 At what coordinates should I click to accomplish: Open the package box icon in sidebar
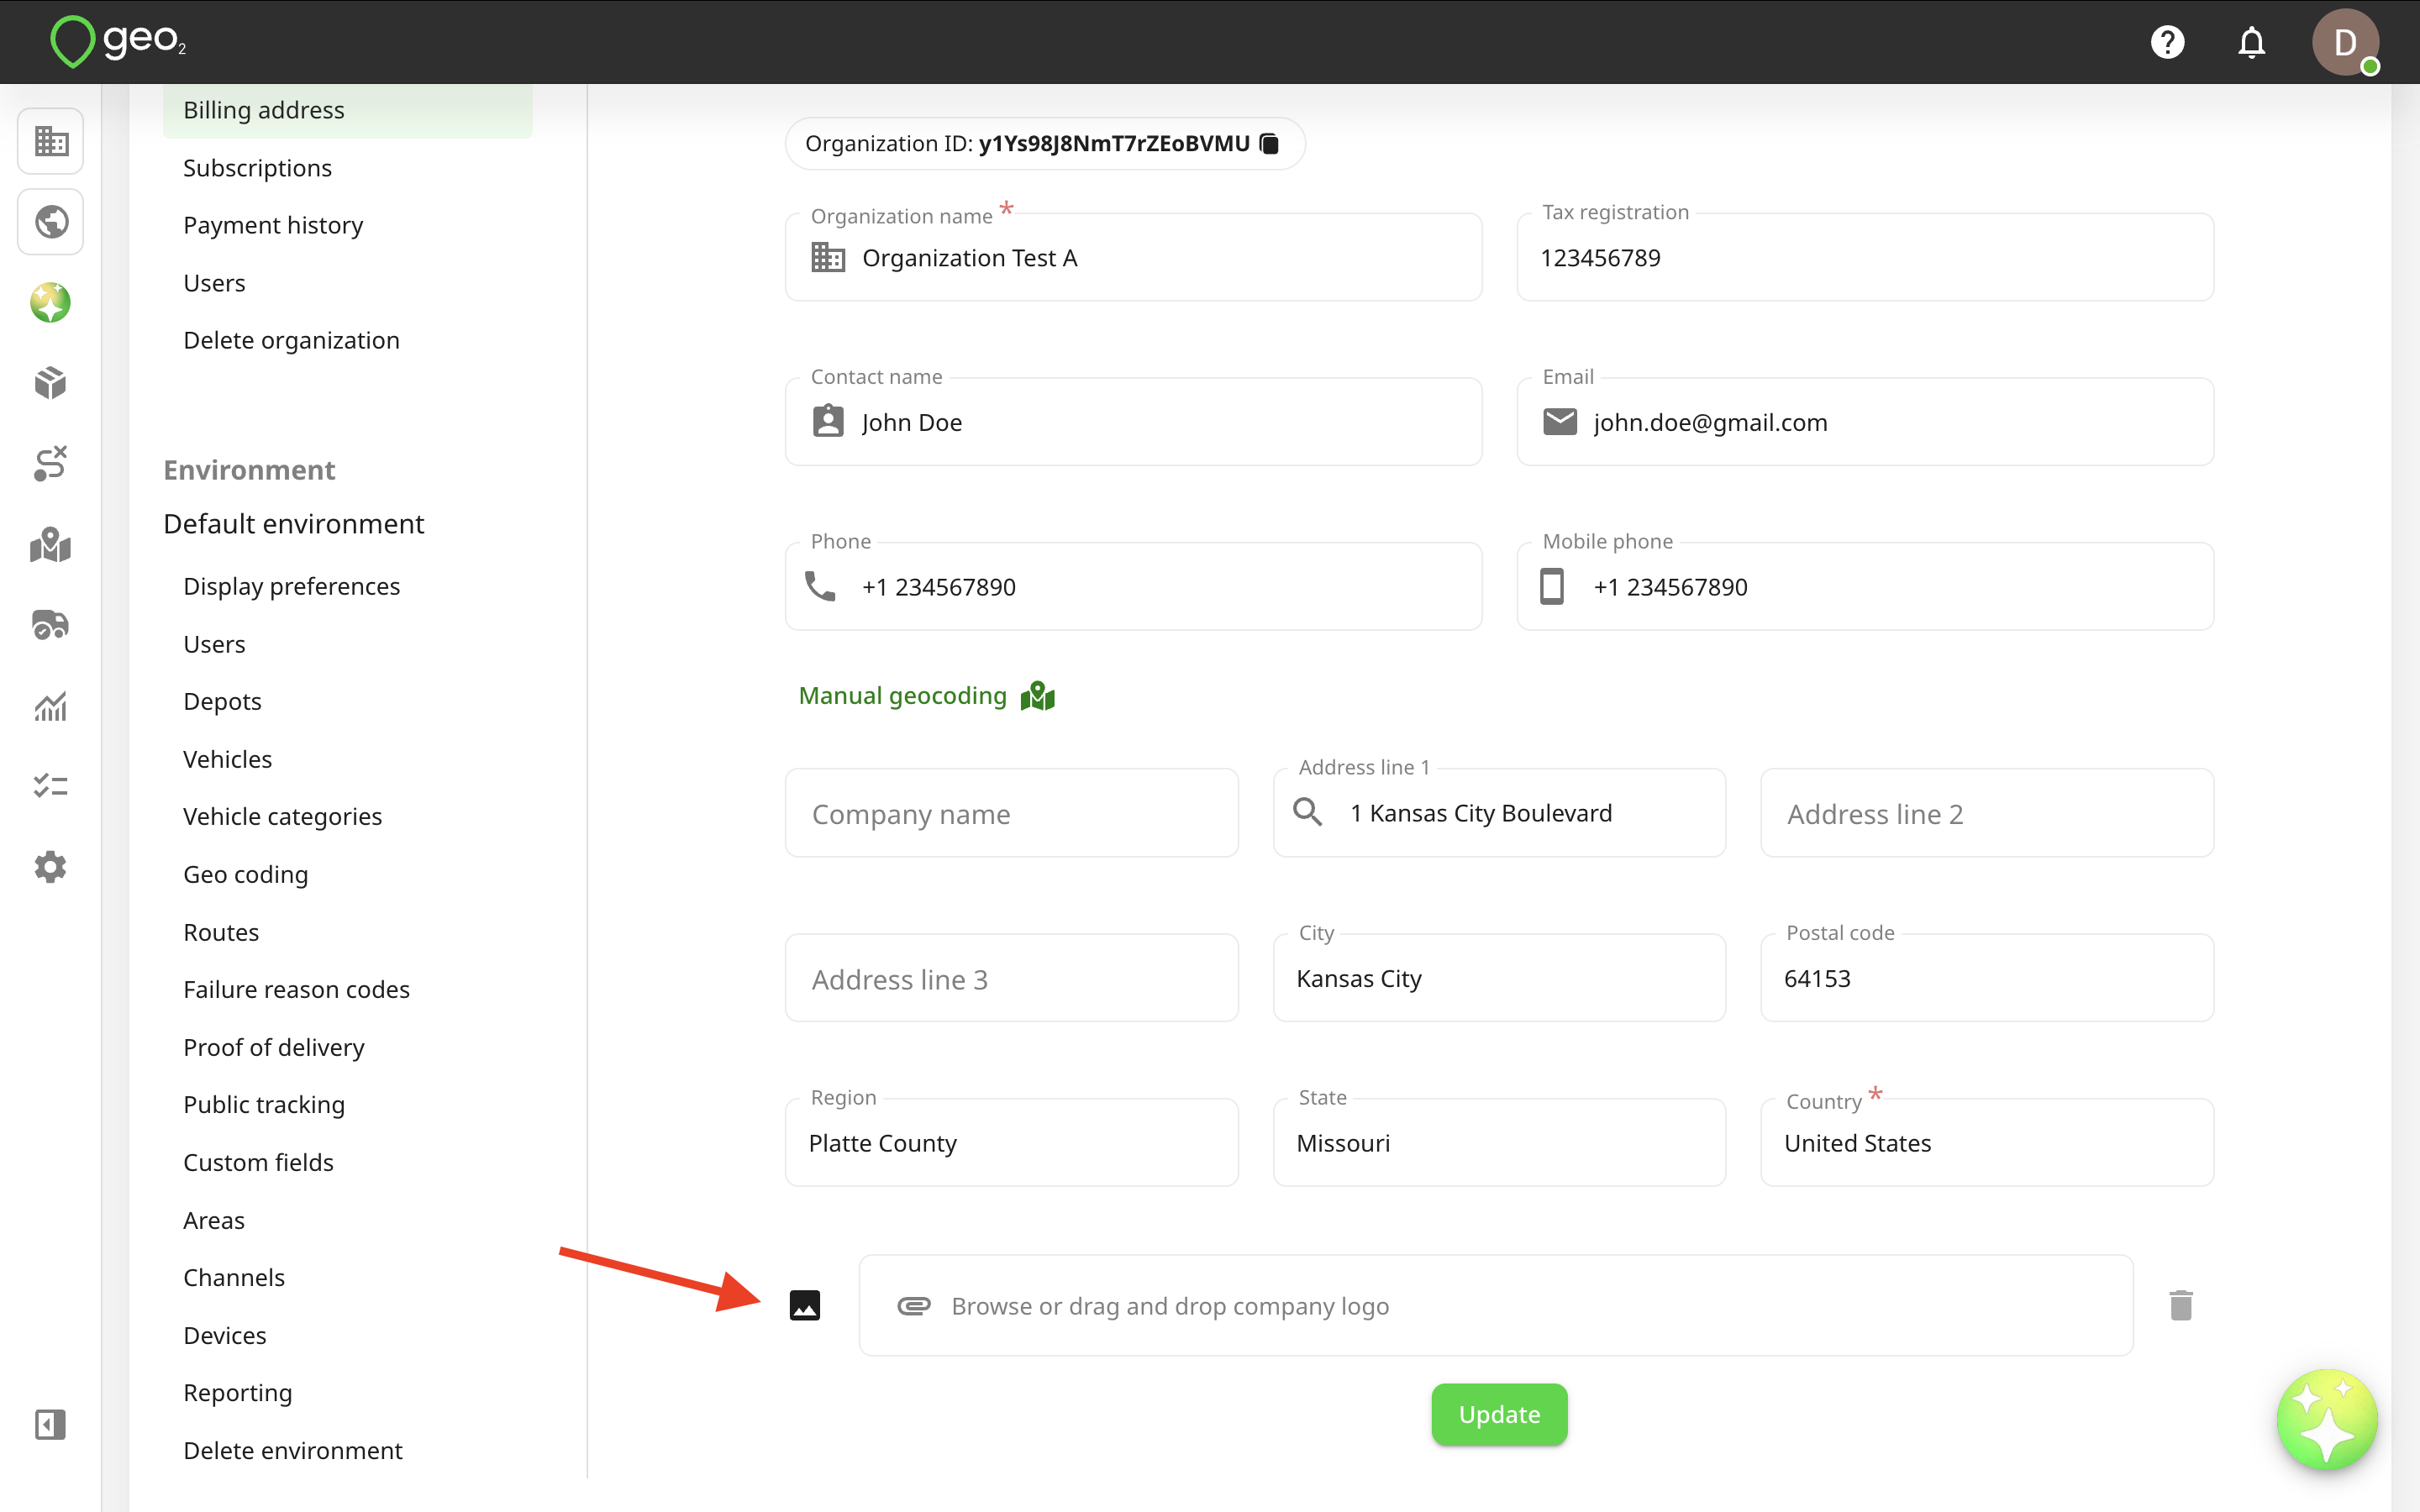point(51,383)
